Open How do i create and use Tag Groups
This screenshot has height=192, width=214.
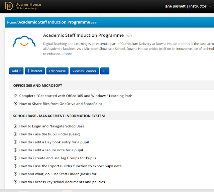click(58, 158)
